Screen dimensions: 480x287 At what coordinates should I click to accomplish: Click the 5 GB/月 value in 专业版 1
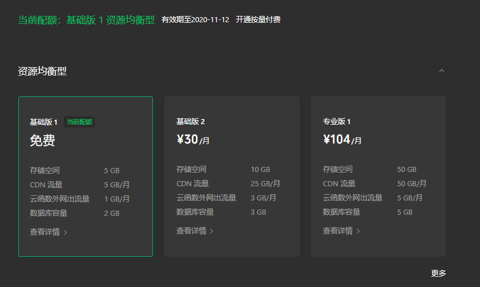pyautogui.click(x=410, y=198)
